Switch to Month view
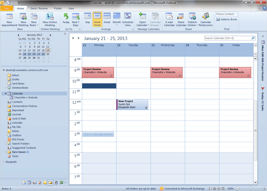The height and width of the screenshot is (191, 267). [x=117, y=20]
